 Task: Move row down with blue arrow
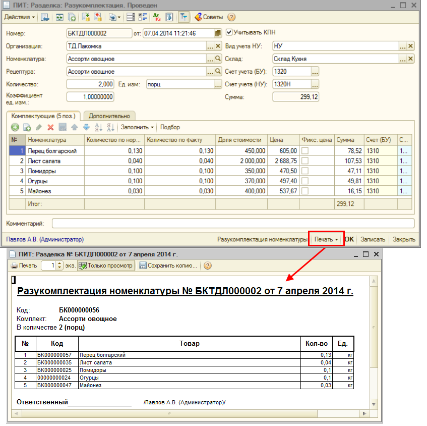(86, 127)
